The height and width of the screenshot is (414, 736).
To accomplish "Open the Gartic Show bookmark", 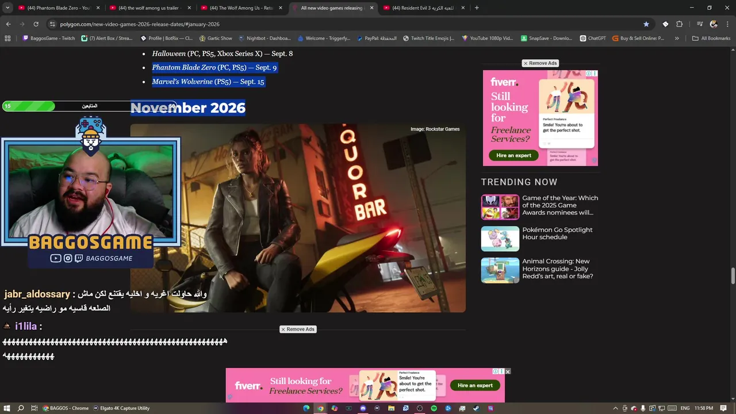I will (216, 39).
